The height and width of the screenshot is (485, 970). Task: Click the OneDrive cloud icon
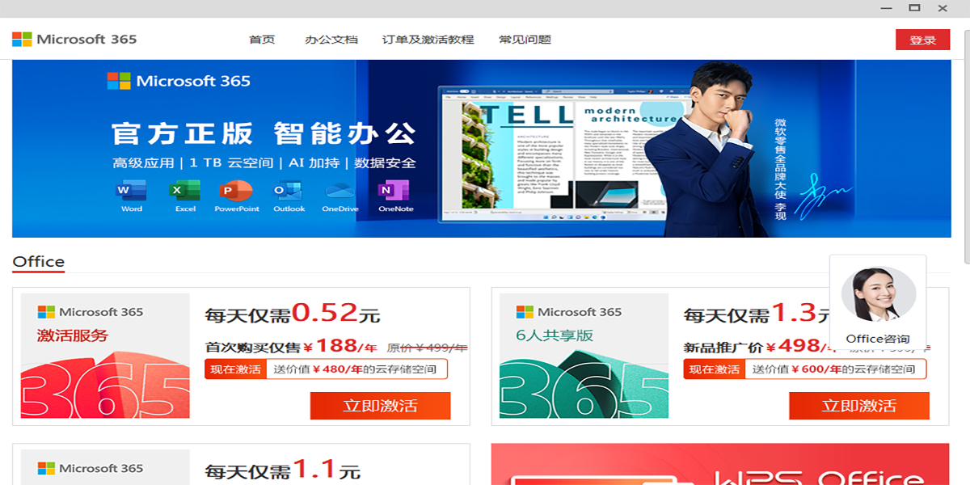(x=339, y=192)
